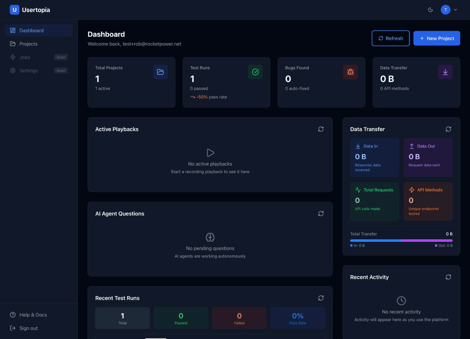
Task: Click Sign out at the sidebar bottom
Action: coord(28,328)
